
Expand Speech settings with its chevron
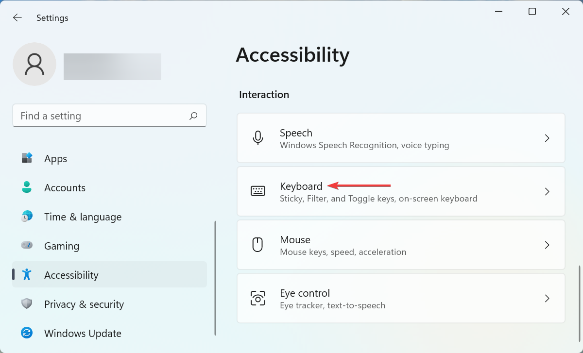tap(547, 138)
